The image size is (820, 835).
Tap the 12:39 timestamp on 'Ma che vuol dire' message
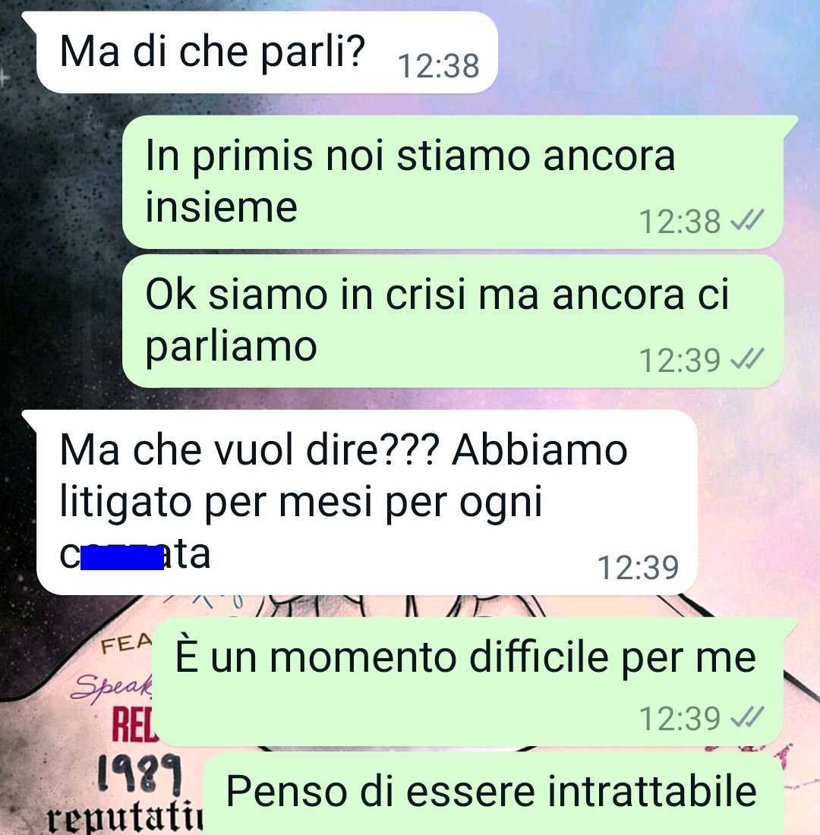tap(639, 567)
